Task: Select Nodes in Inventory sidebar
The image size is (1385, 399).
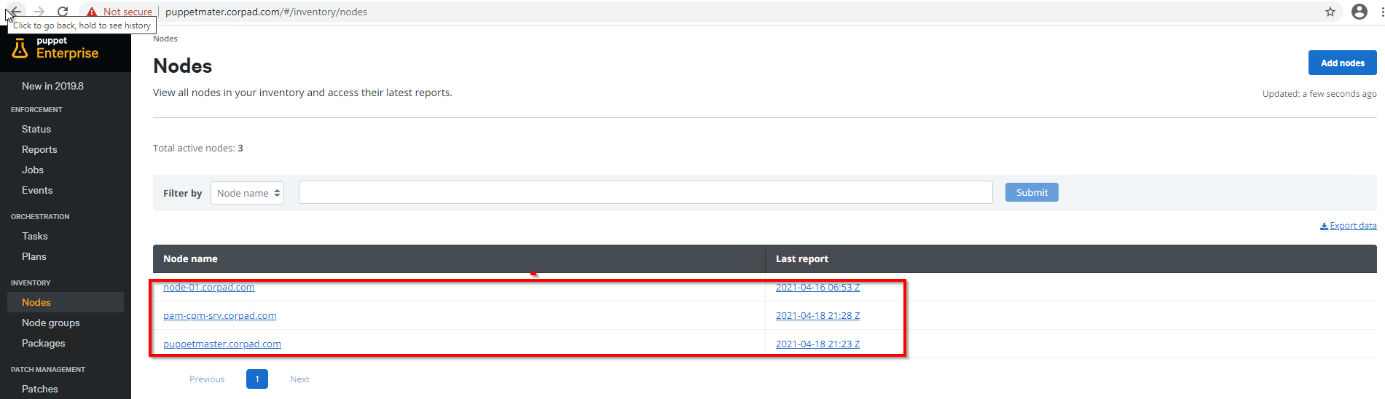Action: point(66,302)
